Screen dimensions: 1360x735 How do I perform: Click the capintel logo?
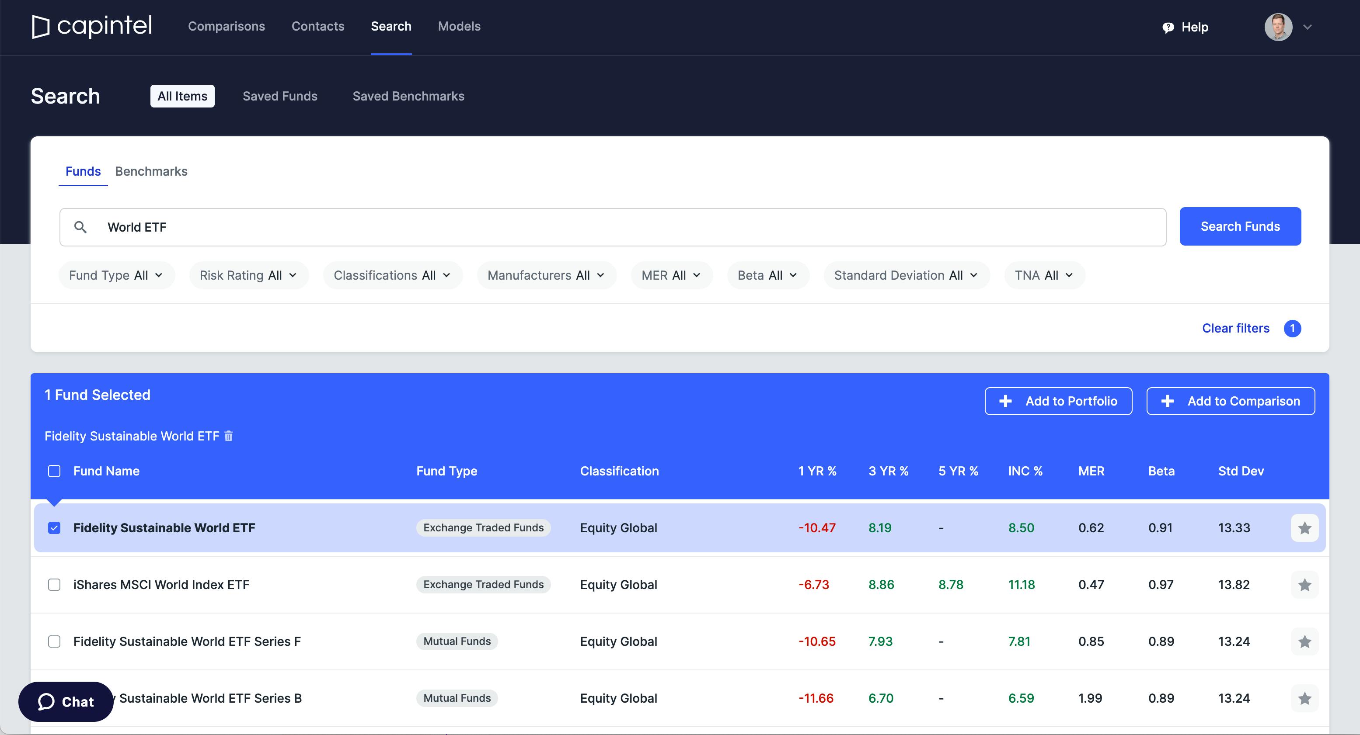pyautogui.click(x=92, y=27)
